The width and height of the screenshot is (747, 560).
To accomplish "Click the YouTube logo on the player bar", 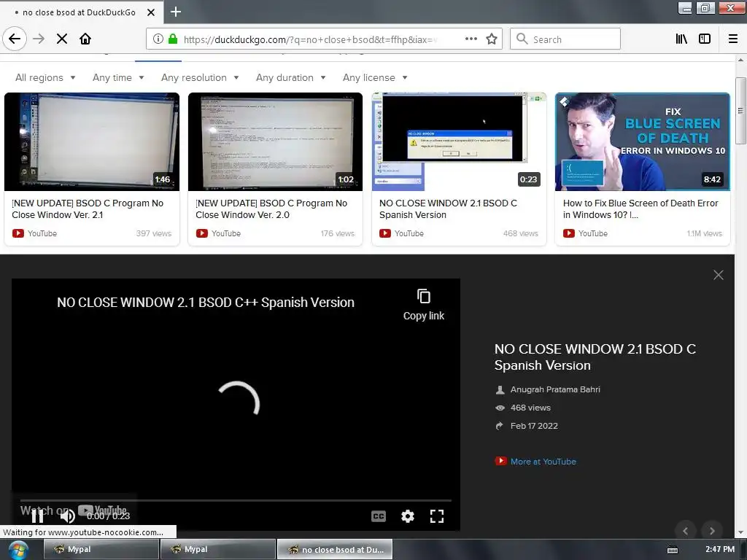I will tap(102, 510).
